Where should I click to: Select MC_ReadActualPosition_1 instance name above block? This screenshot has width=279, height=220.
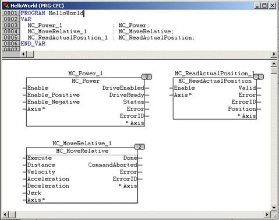click(x=214, y=74)
